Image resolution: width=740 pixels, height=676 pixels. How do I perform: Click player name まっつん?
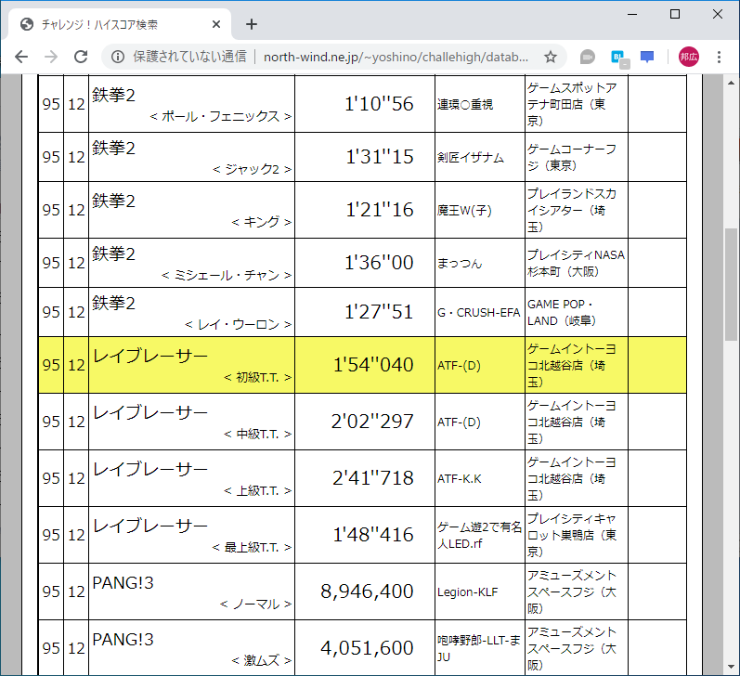pyautogui.click(x=460, y=263)
